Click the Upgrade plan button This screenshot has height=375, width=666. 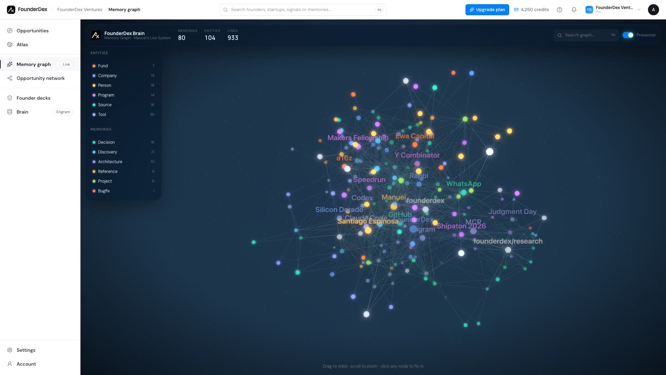(x=487, y=10)
